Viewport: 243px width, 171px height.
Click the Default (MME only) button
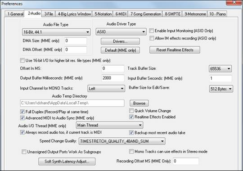120,50
